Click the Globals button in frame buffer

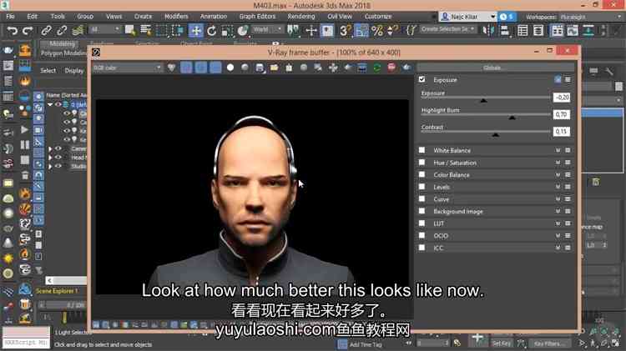(x=494, y=68)
